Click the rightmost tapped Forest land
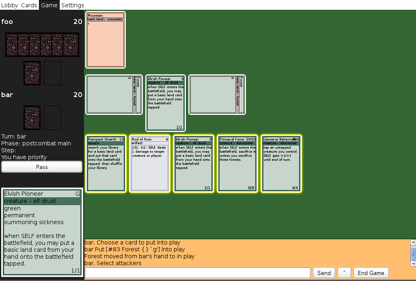 coord(217,95)
